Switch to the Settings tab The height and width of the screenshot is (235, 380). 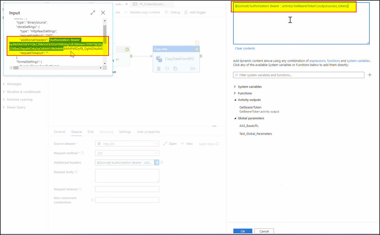[x=125, y=132]
